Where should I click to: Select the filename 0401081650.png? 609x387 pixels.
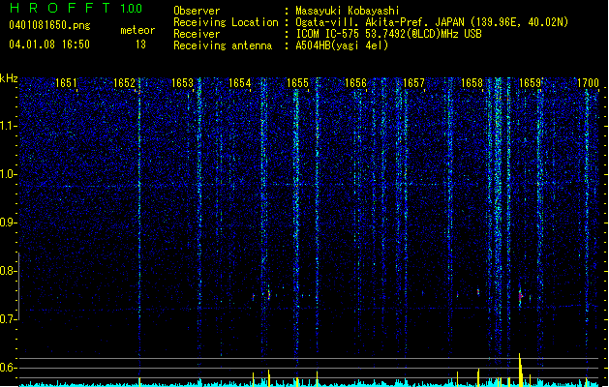[x=49, y=25]
